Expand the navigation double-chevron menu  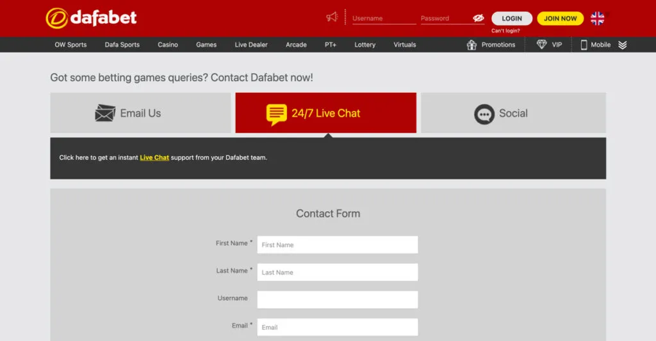click(622, 45)
